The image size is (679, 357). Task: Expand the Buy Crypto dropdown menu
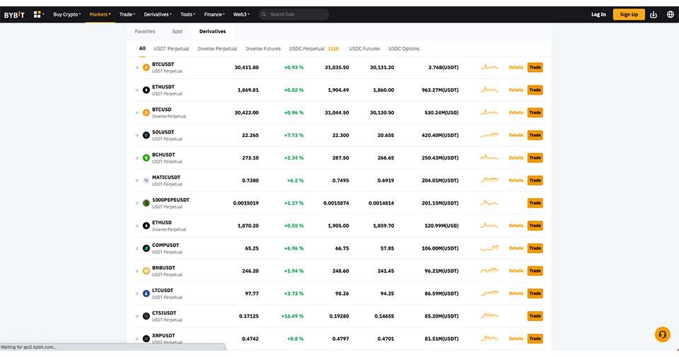point(67,14)
